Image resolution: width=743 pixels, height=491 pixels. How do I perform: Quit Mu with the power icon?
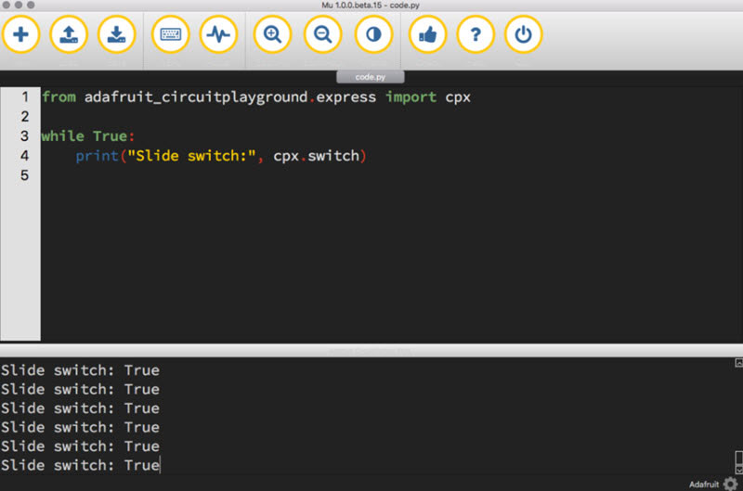(x=524, y=35)
